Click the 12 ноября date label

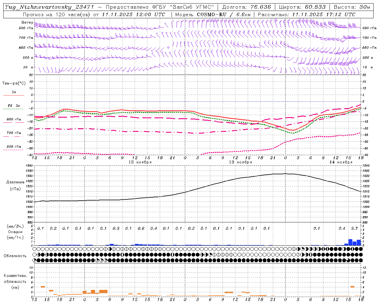(x=140, y=162)
